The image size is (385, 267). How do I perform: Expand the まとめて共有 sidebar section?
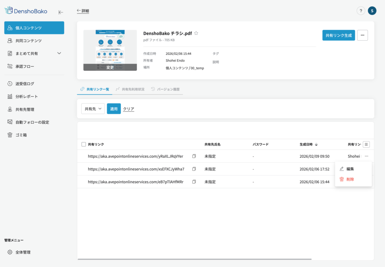59,53
